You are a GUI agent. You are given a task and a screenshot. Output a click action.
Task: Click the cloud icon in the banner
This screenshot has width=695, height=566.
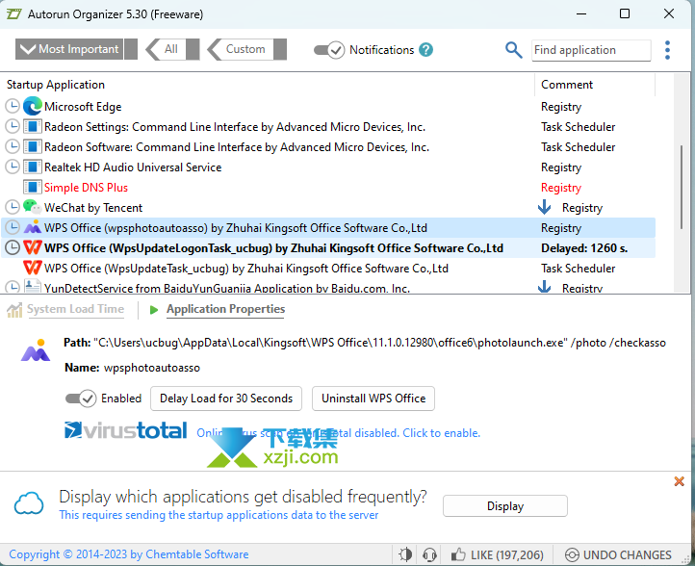pos(29,503)
